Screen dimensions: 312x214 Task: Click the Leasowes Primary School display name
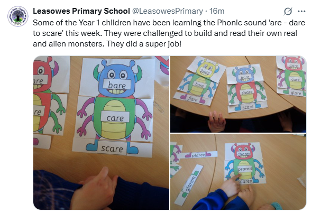81,11
